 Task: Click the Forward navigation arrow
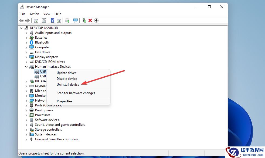[28, 20]
